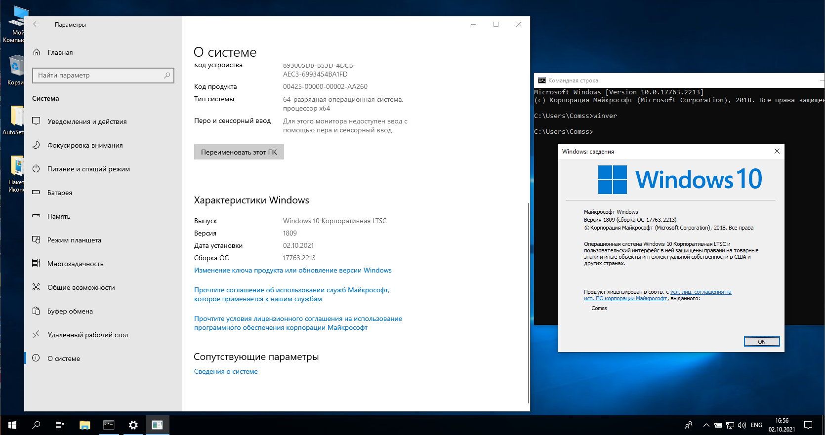Select the Мой Компьютер desktop icon
The height and width of the screenshot is (435, 825).
pos(15,25)
